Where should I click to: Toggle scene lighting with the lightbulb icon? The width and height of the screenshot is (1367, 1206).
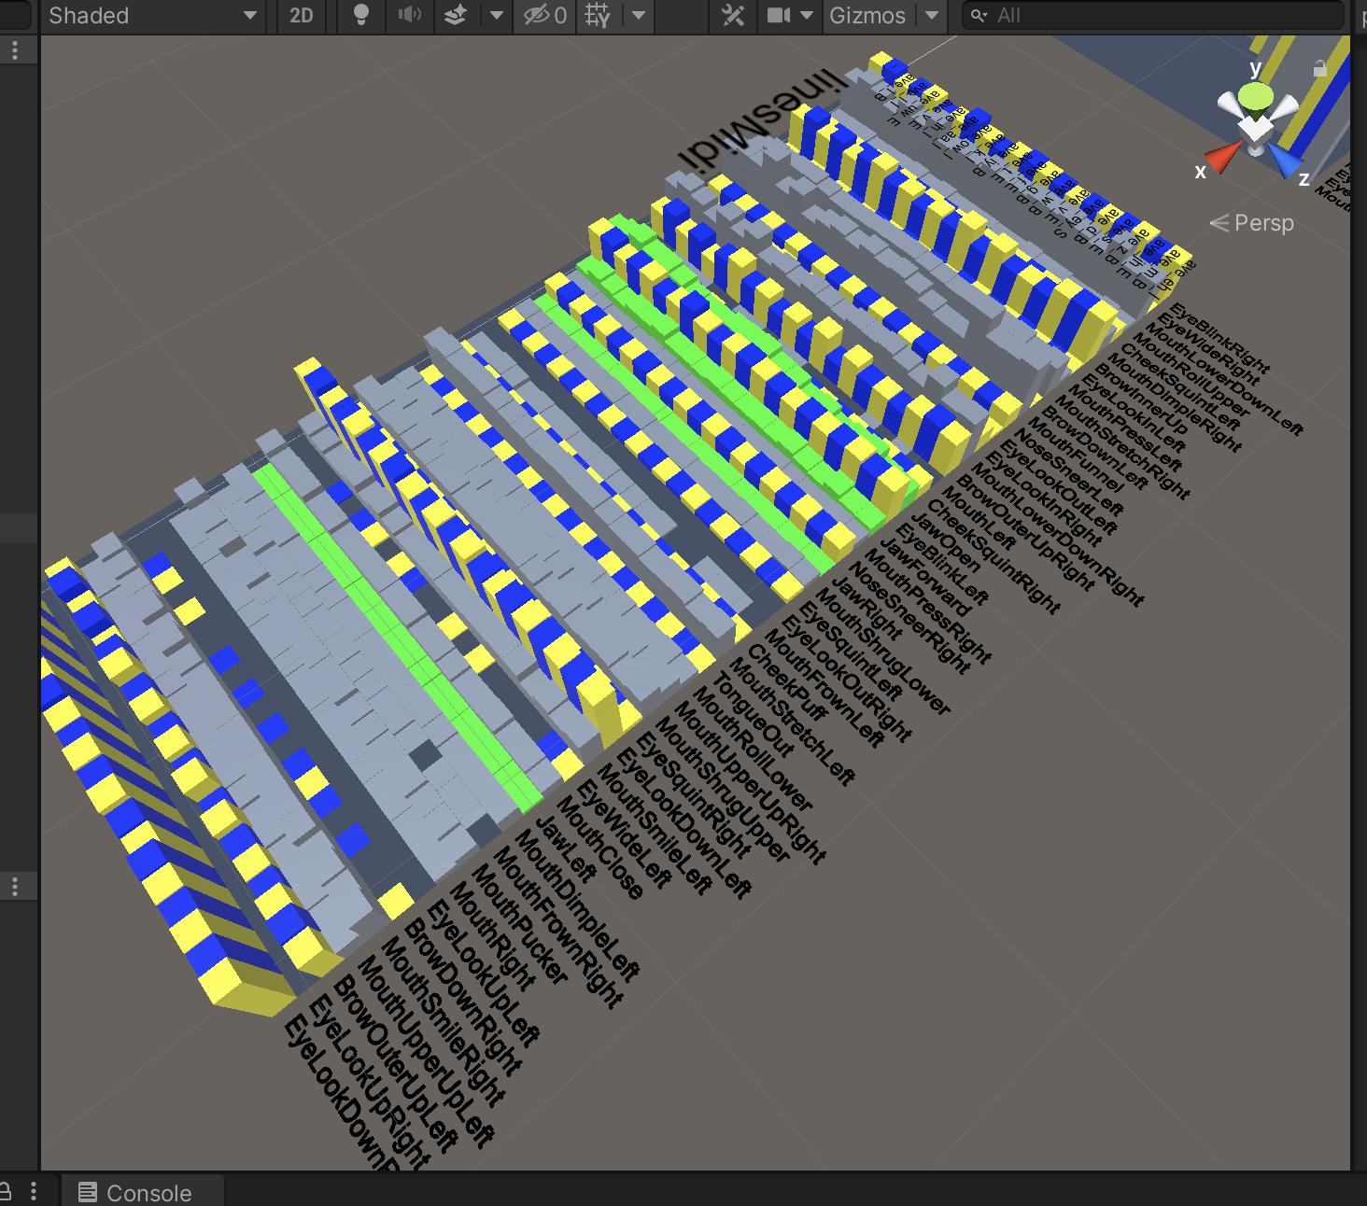361,16
